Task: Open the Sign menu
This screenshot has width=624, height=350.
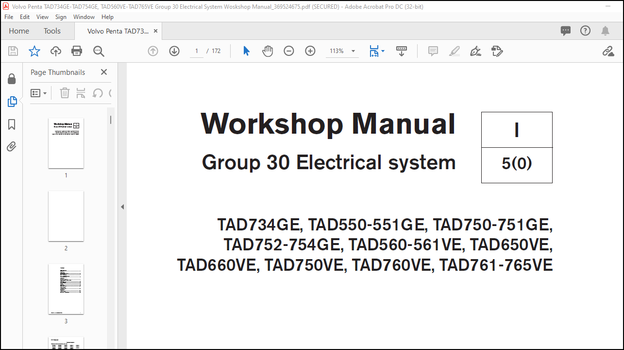Action: click(x=61, y=17)
